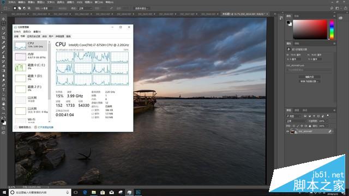Select the Move tool in Photoshop toolbar
Image resolution: width=349 pixels, height=196 pixels.
point(3,19)
